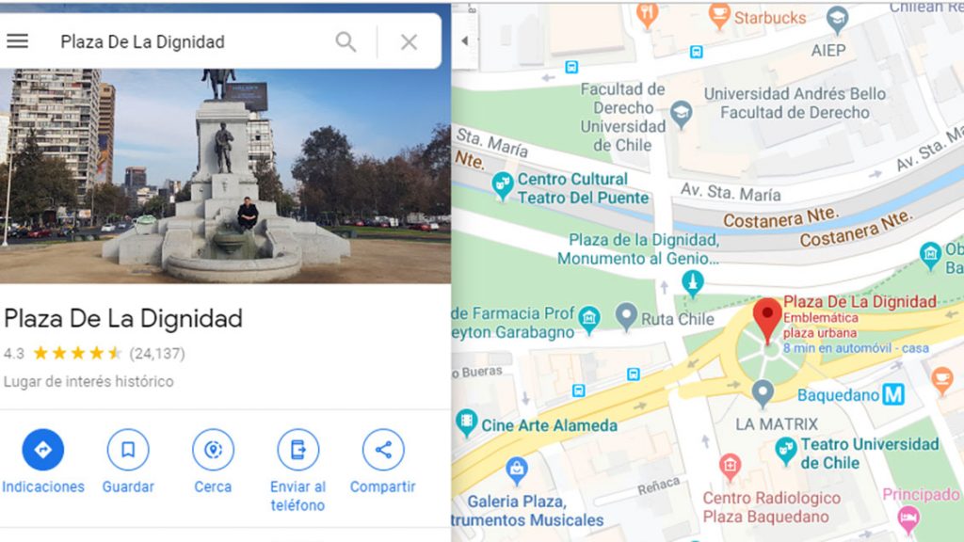Select the Starbucks map marker
The image size is (964, 542).
pyautogui.click(x=718, y=15)
